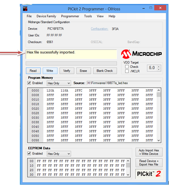The width and height of the screenshot is (169, 185).
Task: Click Program Memory scrollbar up arrow
Action: (x=159, y=90)
